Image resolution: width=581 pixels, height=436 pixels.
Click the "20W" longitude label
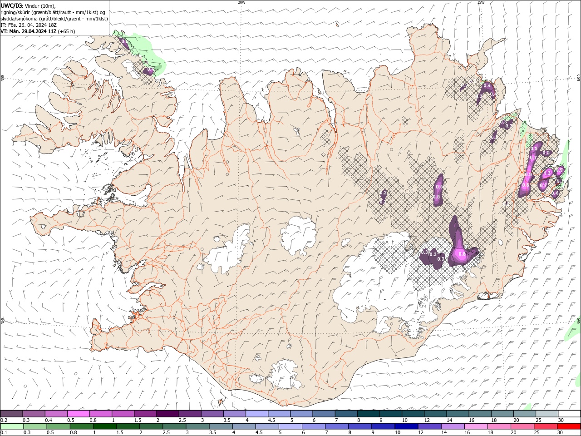tap(241, 2)
